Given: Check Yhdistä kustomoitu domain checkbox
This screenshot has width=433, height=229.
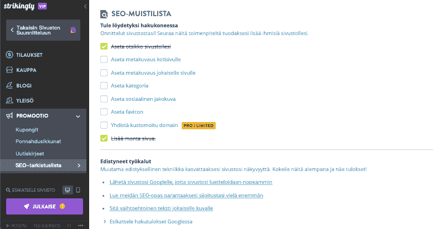Looking at the screenshot, I should (104, 125).
